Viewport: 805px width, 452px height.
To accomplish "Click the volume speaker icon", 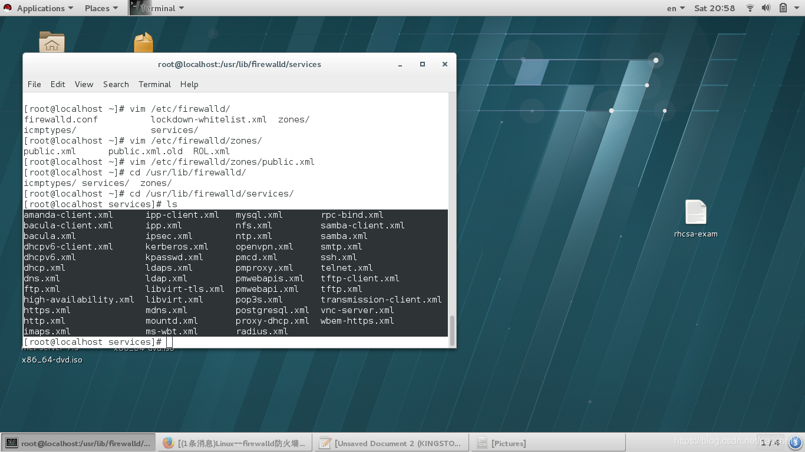I will (x=766, y=8).
